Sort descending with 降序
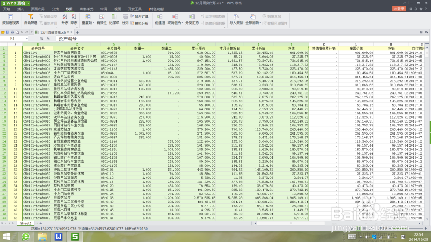431x242 pixels. (x=74, y=19)
